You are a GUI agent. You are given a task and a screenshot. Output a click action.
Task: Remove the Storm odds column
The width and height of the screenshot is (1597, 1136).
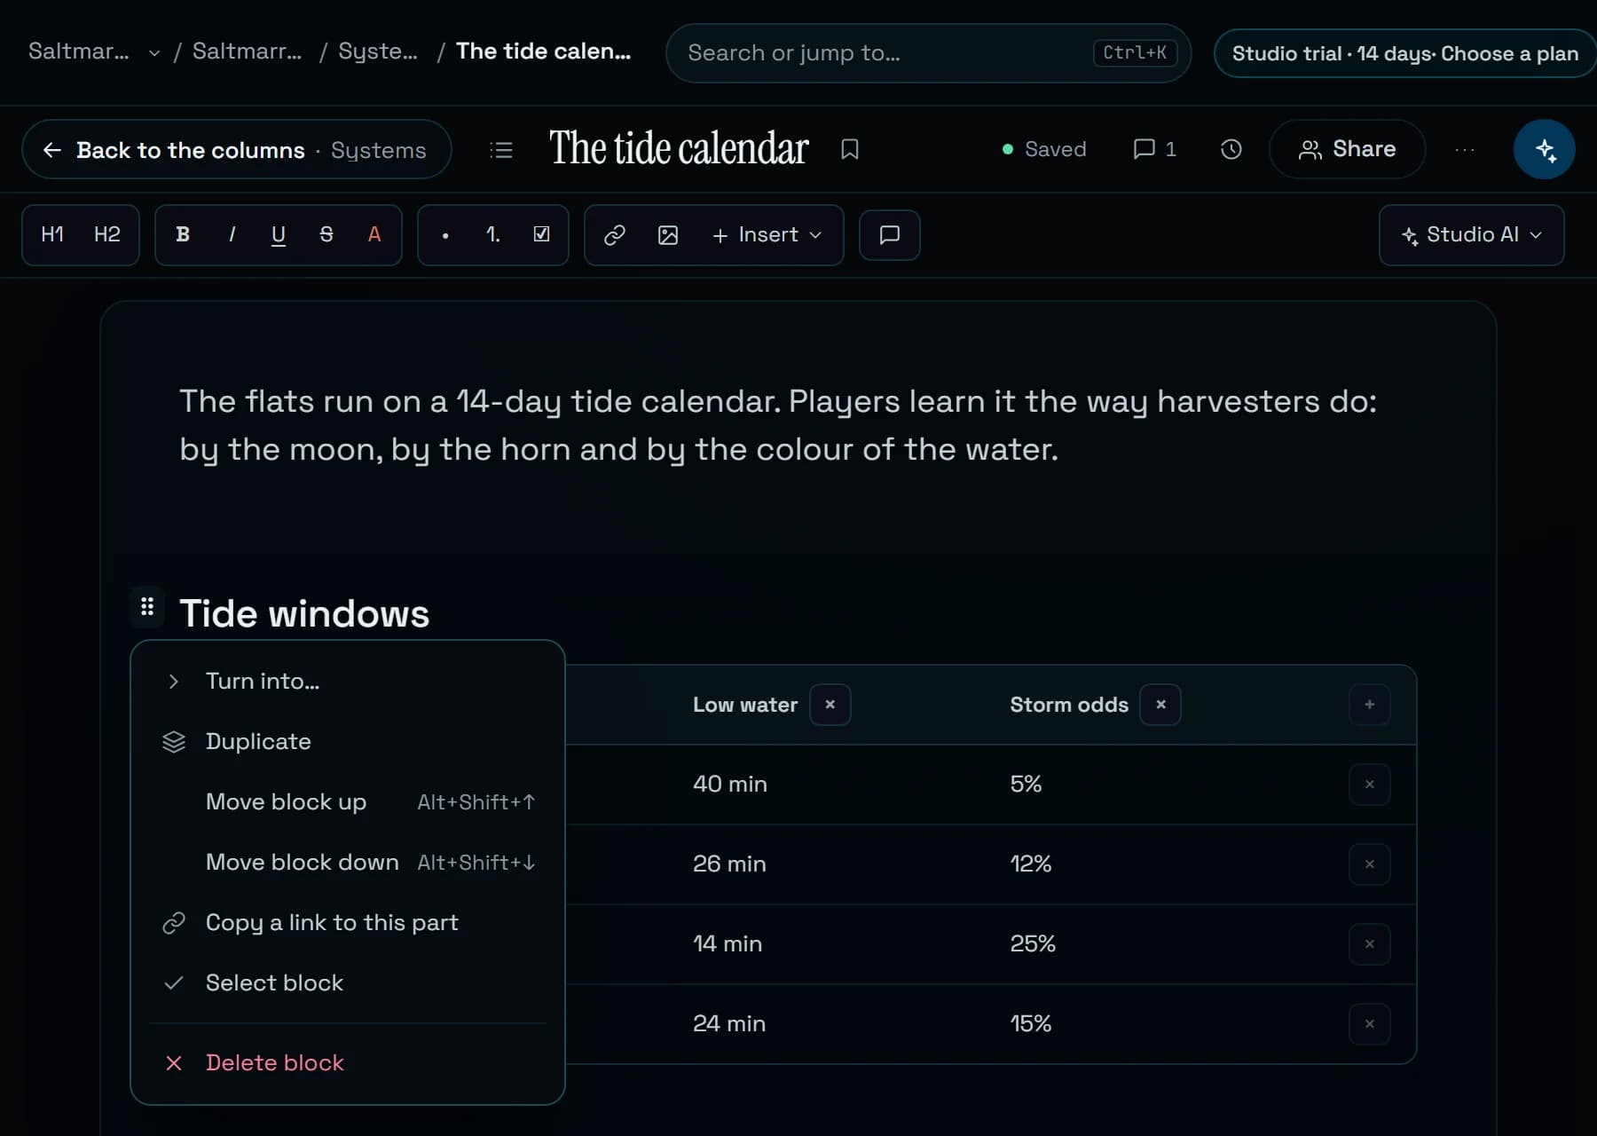point(1160,705)
